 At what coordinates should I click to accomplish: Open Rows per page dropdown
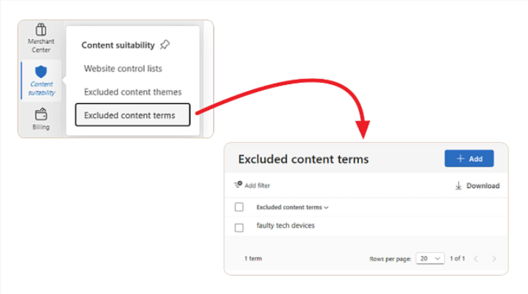click(x=430, y=258)
